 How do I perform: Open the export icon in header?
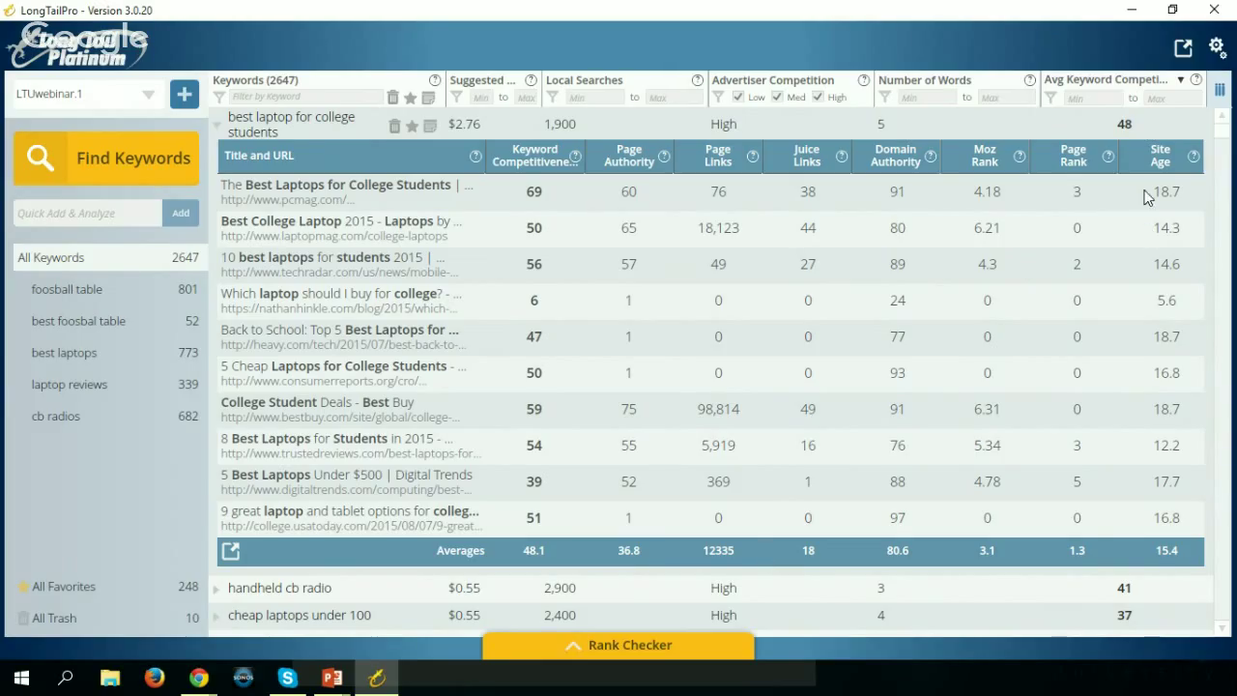tap(1183, 47)
